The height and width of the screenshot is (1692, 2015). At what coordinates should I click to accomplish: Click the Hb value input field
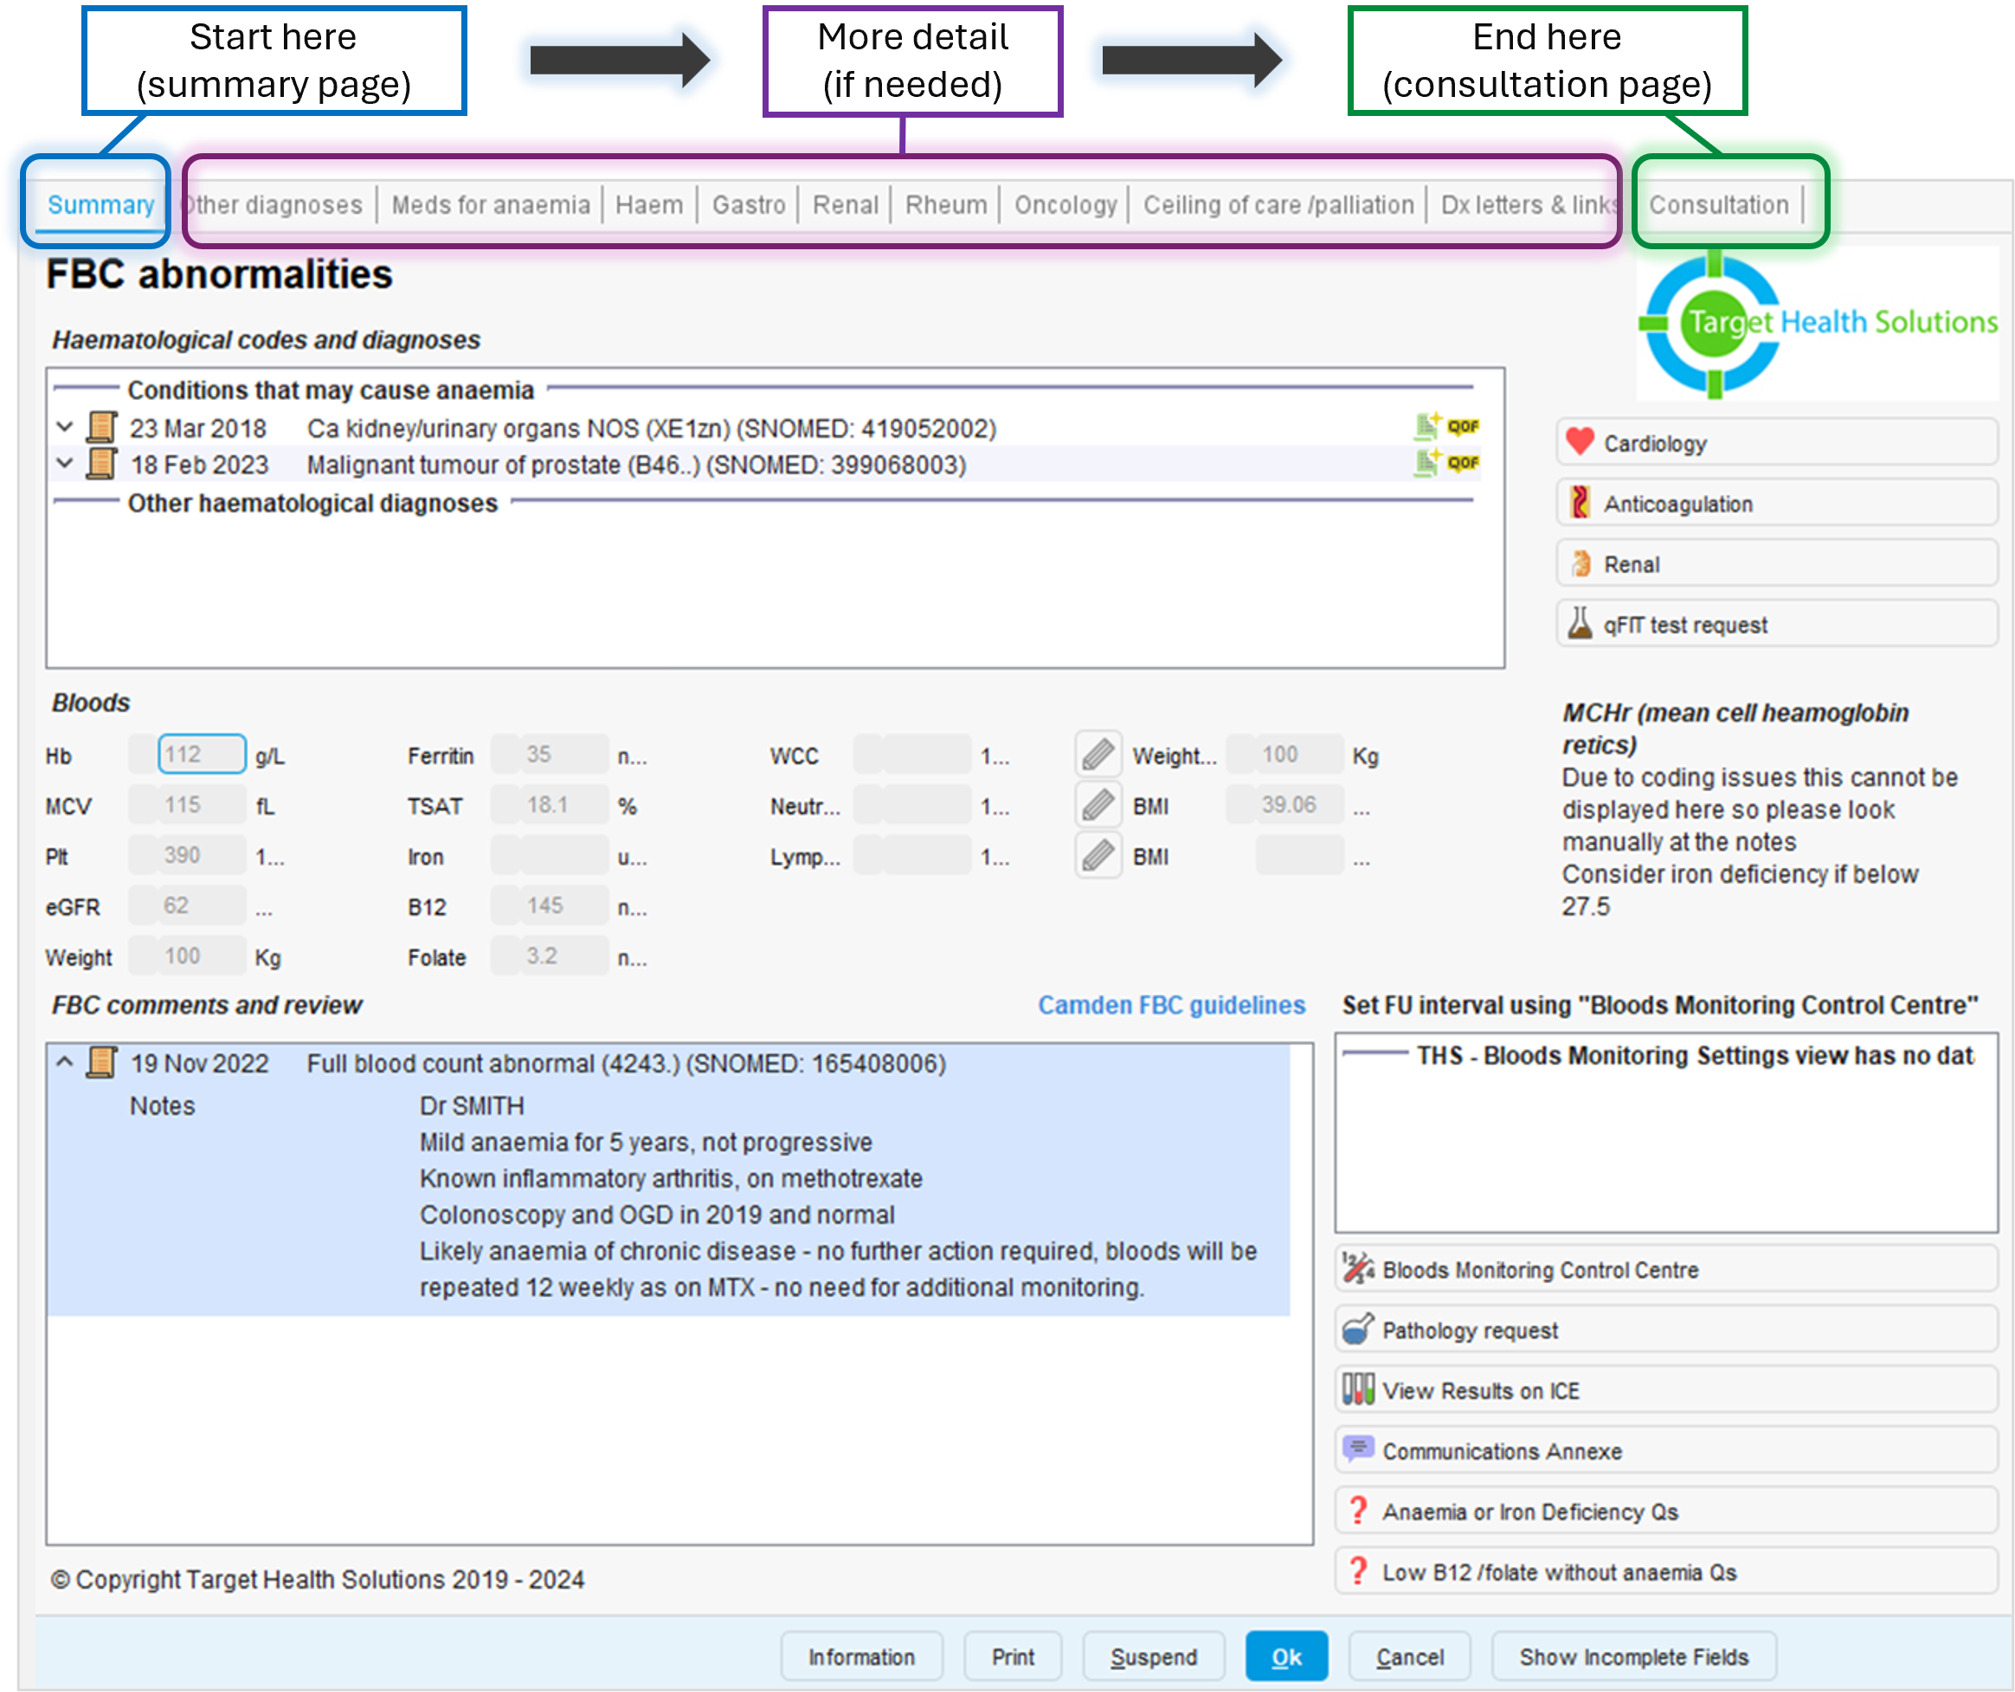[x=201, y=754]
